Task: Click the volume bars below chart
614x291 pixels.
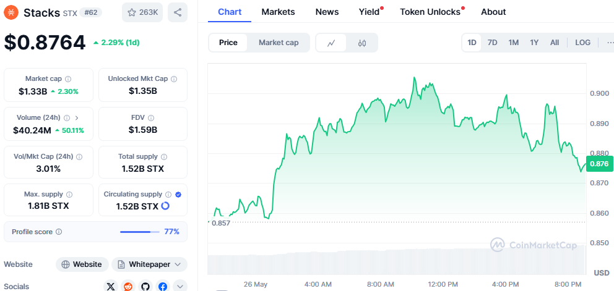Action: (397, 261)
